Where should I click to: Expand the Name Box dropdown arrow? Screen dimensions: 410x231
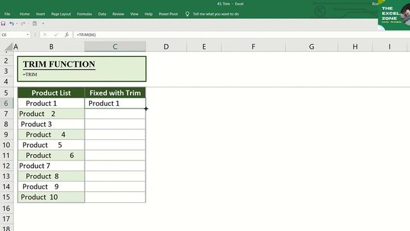tap(28, 35)
